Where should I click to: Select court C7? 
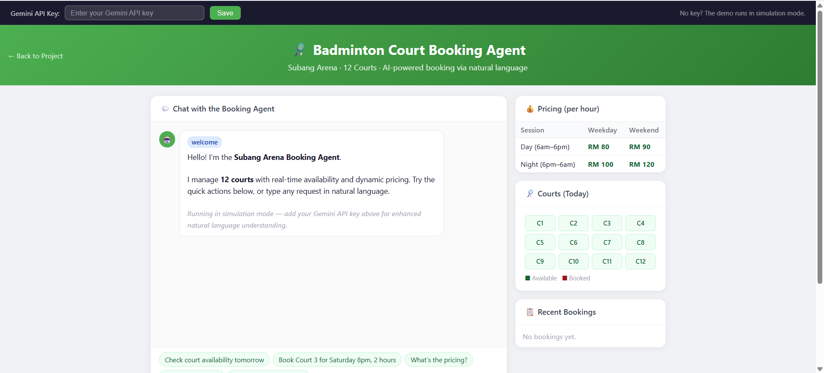click(607, 242)
